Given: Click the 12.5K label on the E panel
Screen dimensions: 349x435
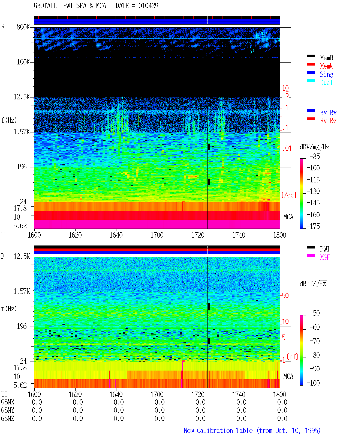Looking at the screenshot, I should 22,97.
